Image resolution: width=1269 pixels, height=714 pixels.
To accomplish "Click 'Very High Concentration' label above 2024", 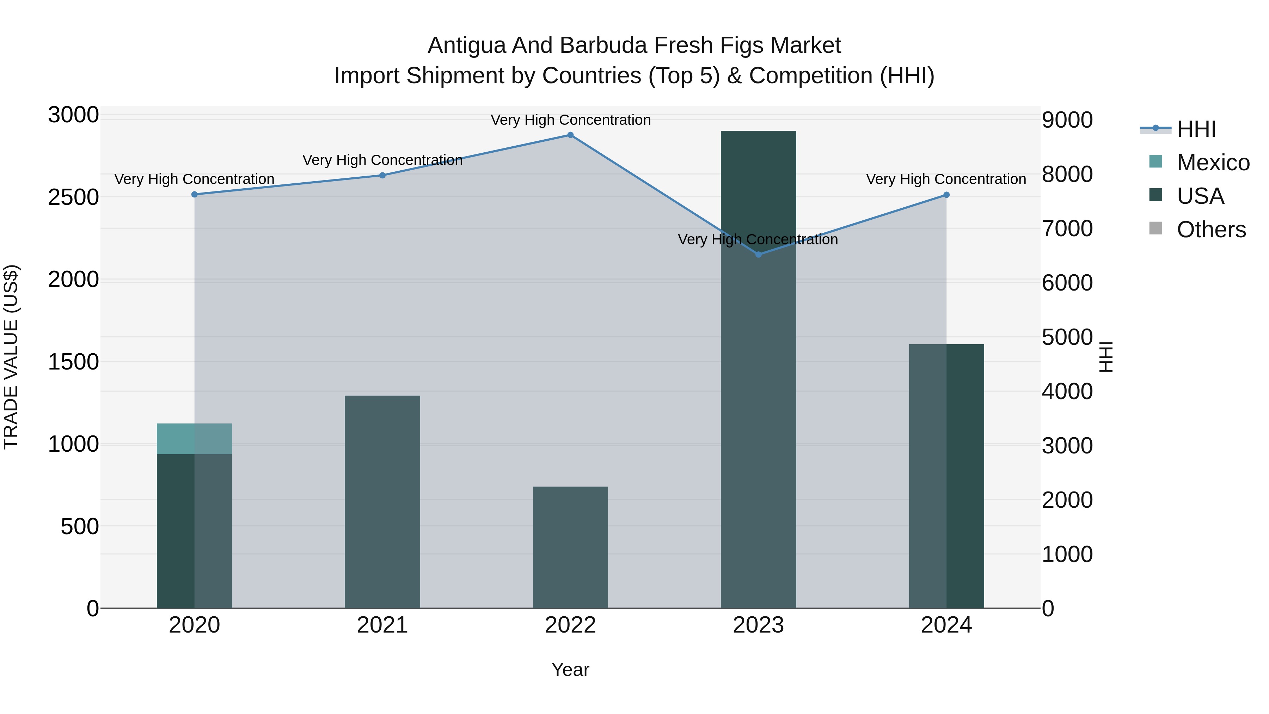I will (946, 179).
